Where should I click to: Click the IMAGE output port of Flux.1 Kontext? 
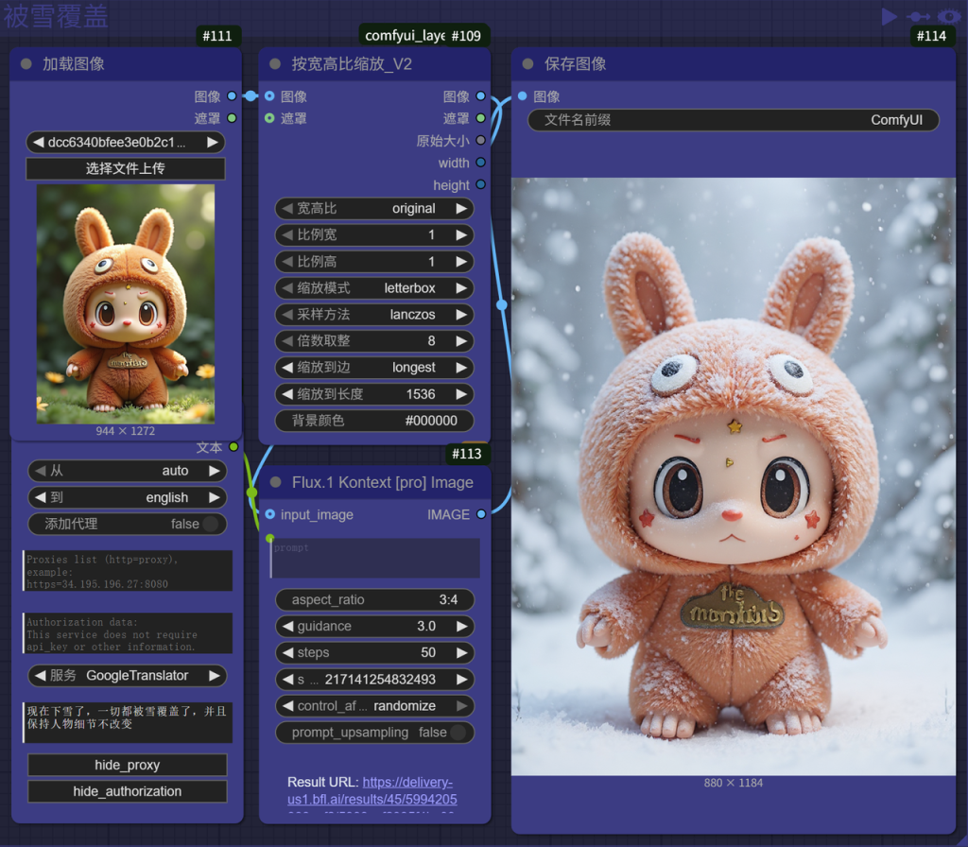[x=481, y=514]
